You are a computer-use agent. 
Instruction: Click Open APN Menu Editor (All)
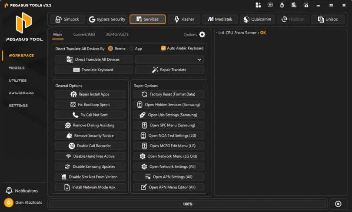169,187
